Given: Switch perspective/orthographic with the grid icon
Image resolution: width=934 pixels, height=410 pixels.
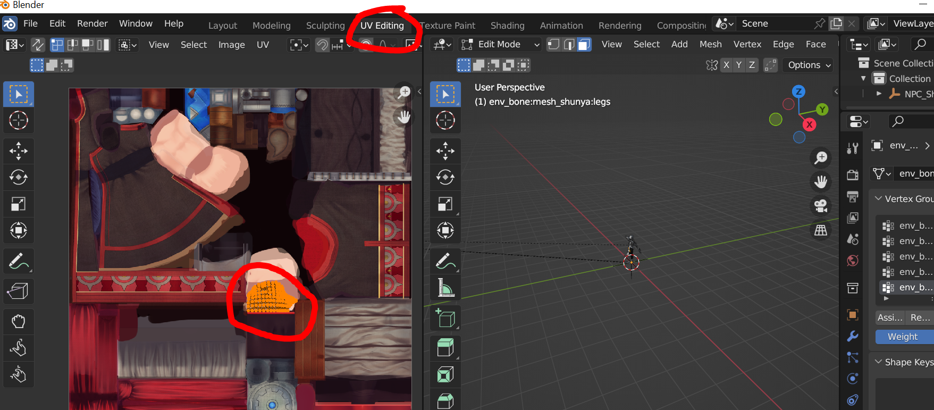Looking at the screenshot, I should coord(821,230).
